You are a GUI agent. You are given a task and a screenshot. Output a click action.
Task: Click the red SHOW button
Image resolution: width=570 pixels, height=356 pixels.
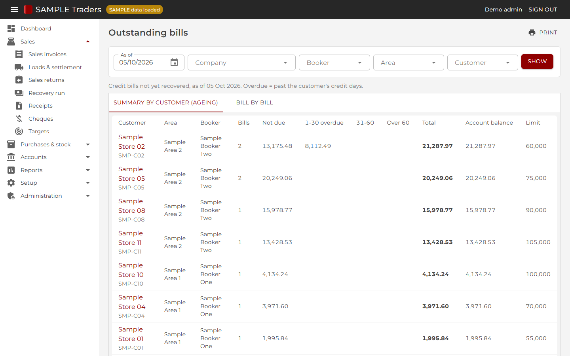click(537, 61)
